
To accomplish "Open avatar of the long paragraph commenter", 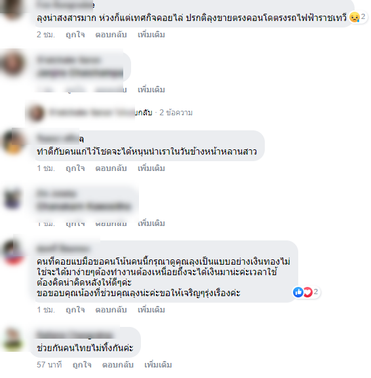I will coord(13,253).
